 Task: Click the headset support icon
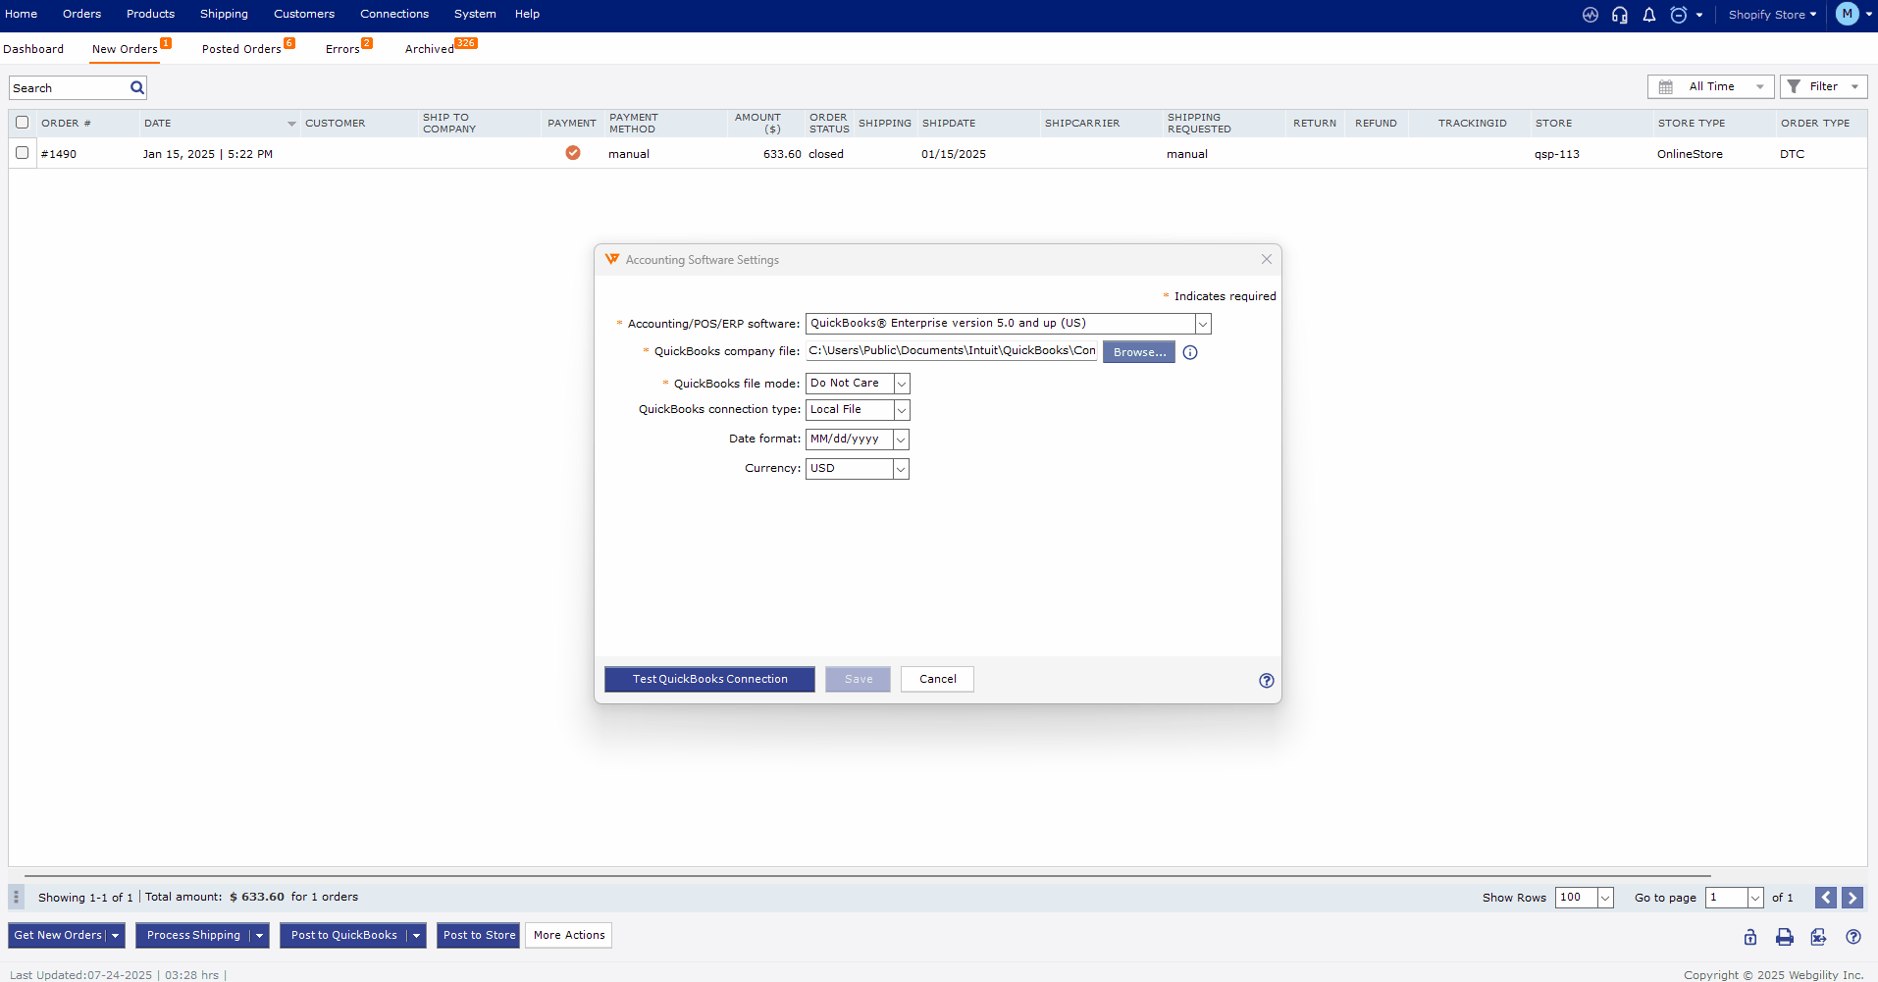click(1620, 15)
